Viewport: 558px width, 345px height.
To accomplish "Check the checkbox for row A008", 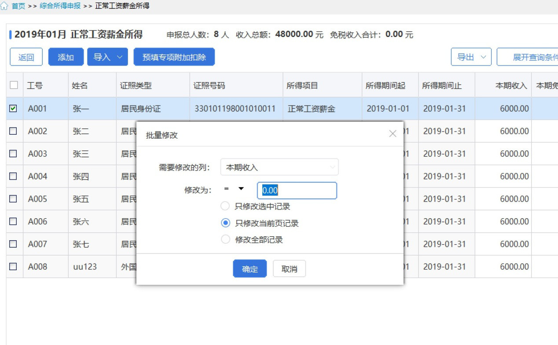I will point(13,266).
